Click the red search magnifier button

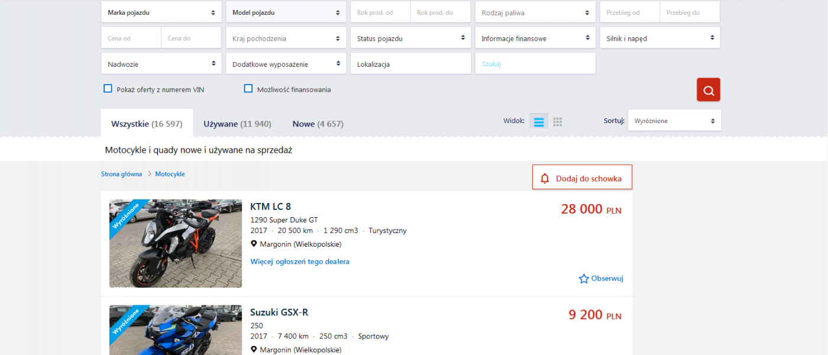point(708,90)
